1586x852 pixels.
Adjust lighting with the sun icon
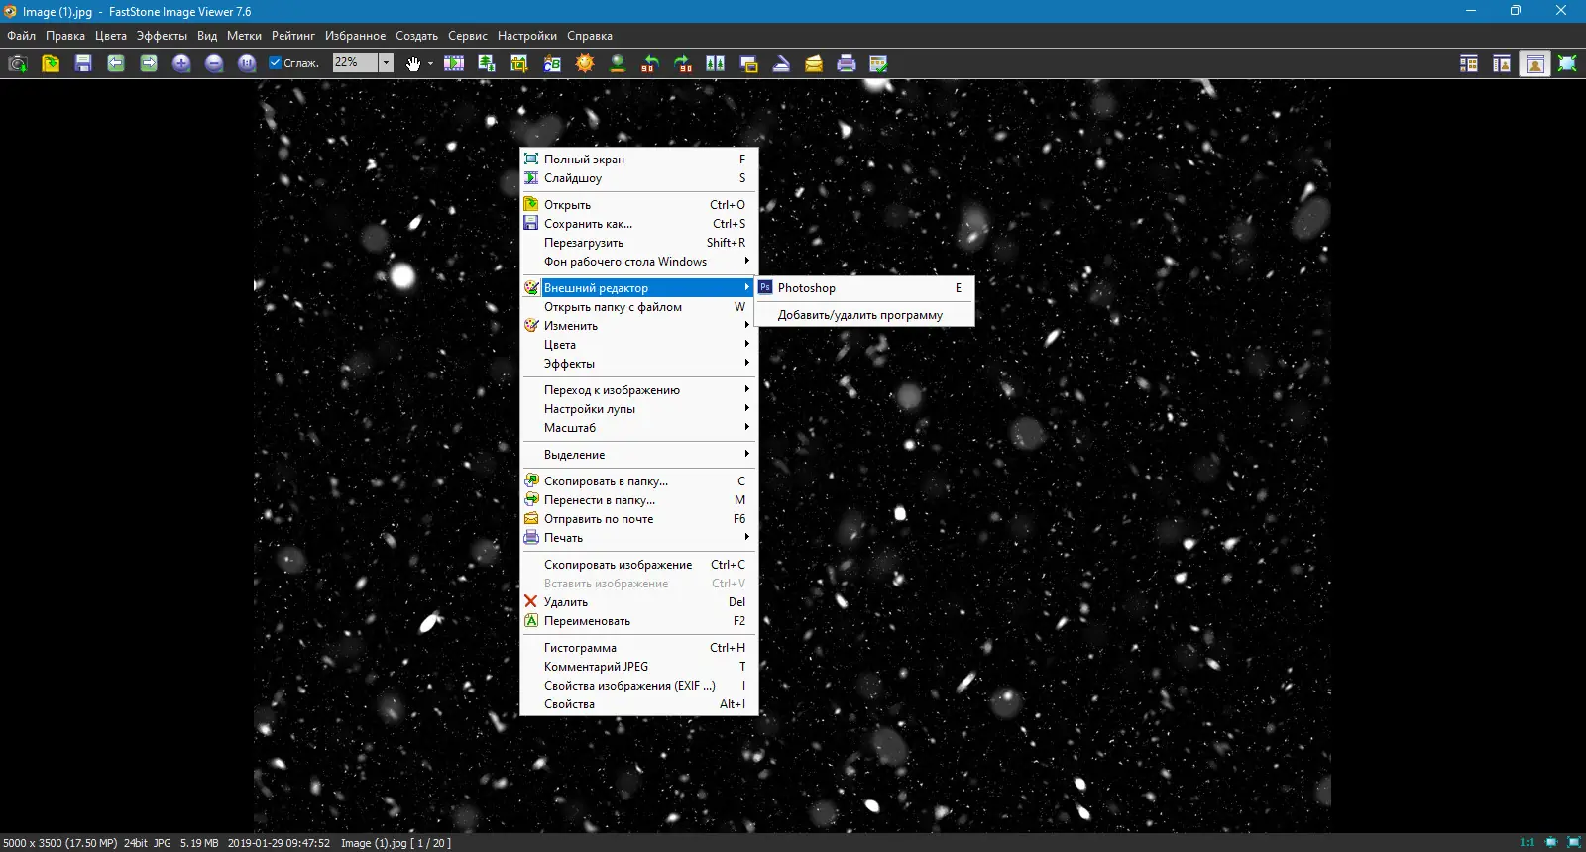coord(585,63)
